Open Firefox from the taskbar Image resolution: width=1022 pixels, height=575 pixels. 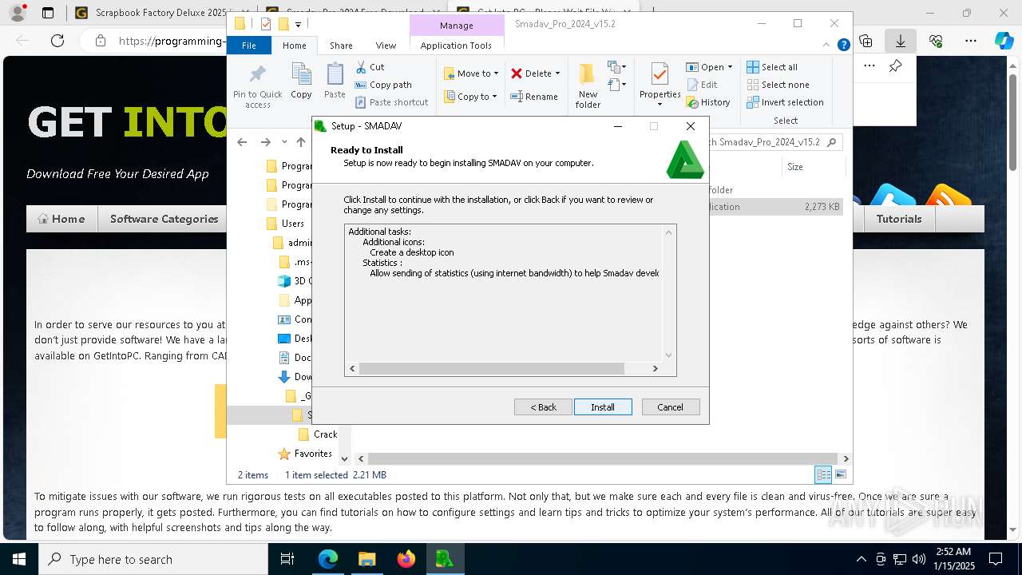[406, 559]
